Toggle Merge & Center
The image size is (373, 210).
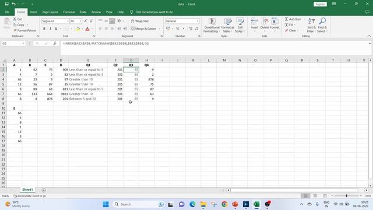click(x=143, y=29)
